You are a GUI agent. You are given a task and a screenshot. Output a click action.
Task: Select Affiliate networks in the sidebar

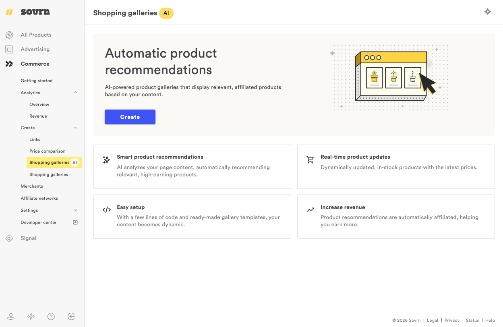(39, 198)
